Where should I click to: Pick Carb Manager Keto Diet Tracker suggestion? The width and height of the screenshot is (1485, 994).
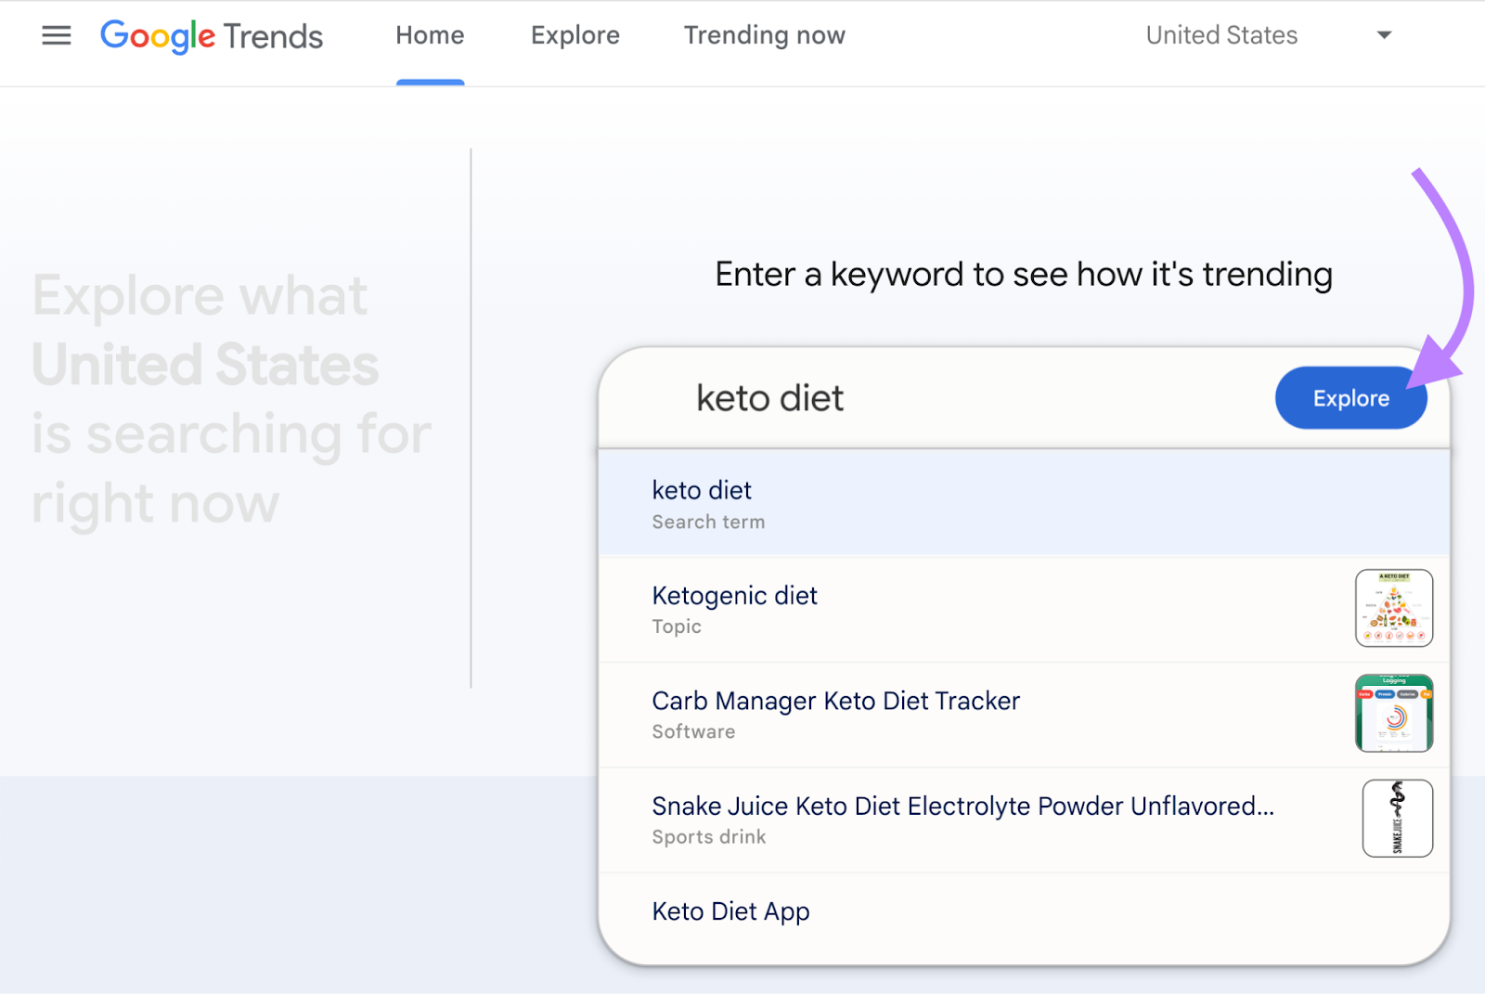tap(928, 715)
